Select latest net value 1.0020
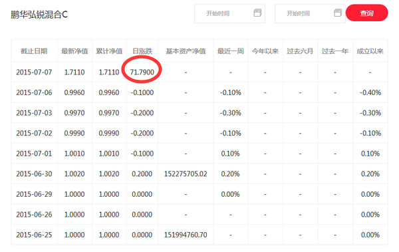The height and width of the screenshot is (252, 399). [74, 174]
